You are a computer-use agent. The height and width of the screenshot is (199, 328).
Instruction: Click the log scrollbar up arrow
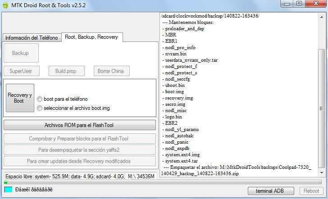[x=321, y=17]
